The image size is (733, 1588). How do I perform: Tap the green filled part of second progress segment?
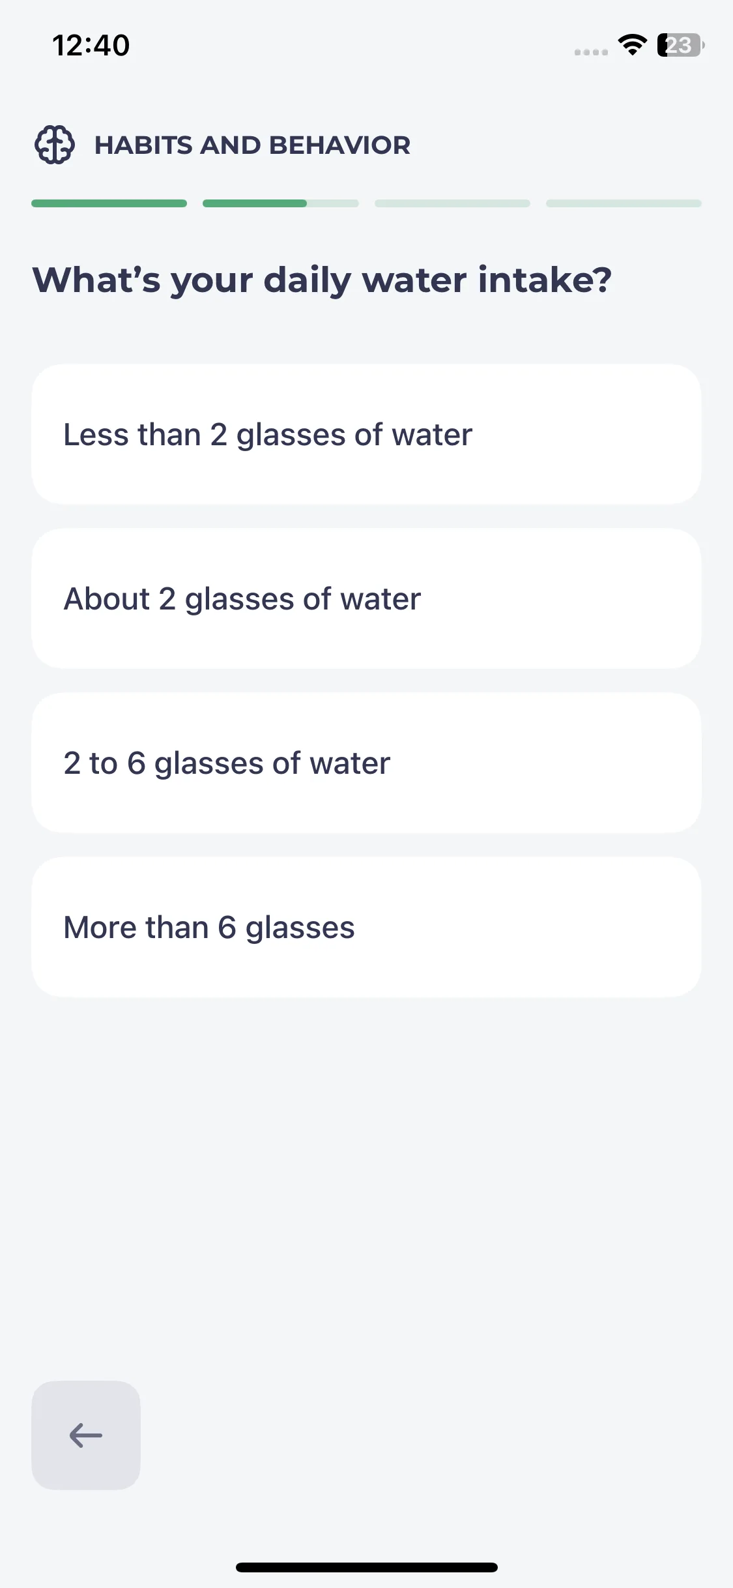click(255, 203)
